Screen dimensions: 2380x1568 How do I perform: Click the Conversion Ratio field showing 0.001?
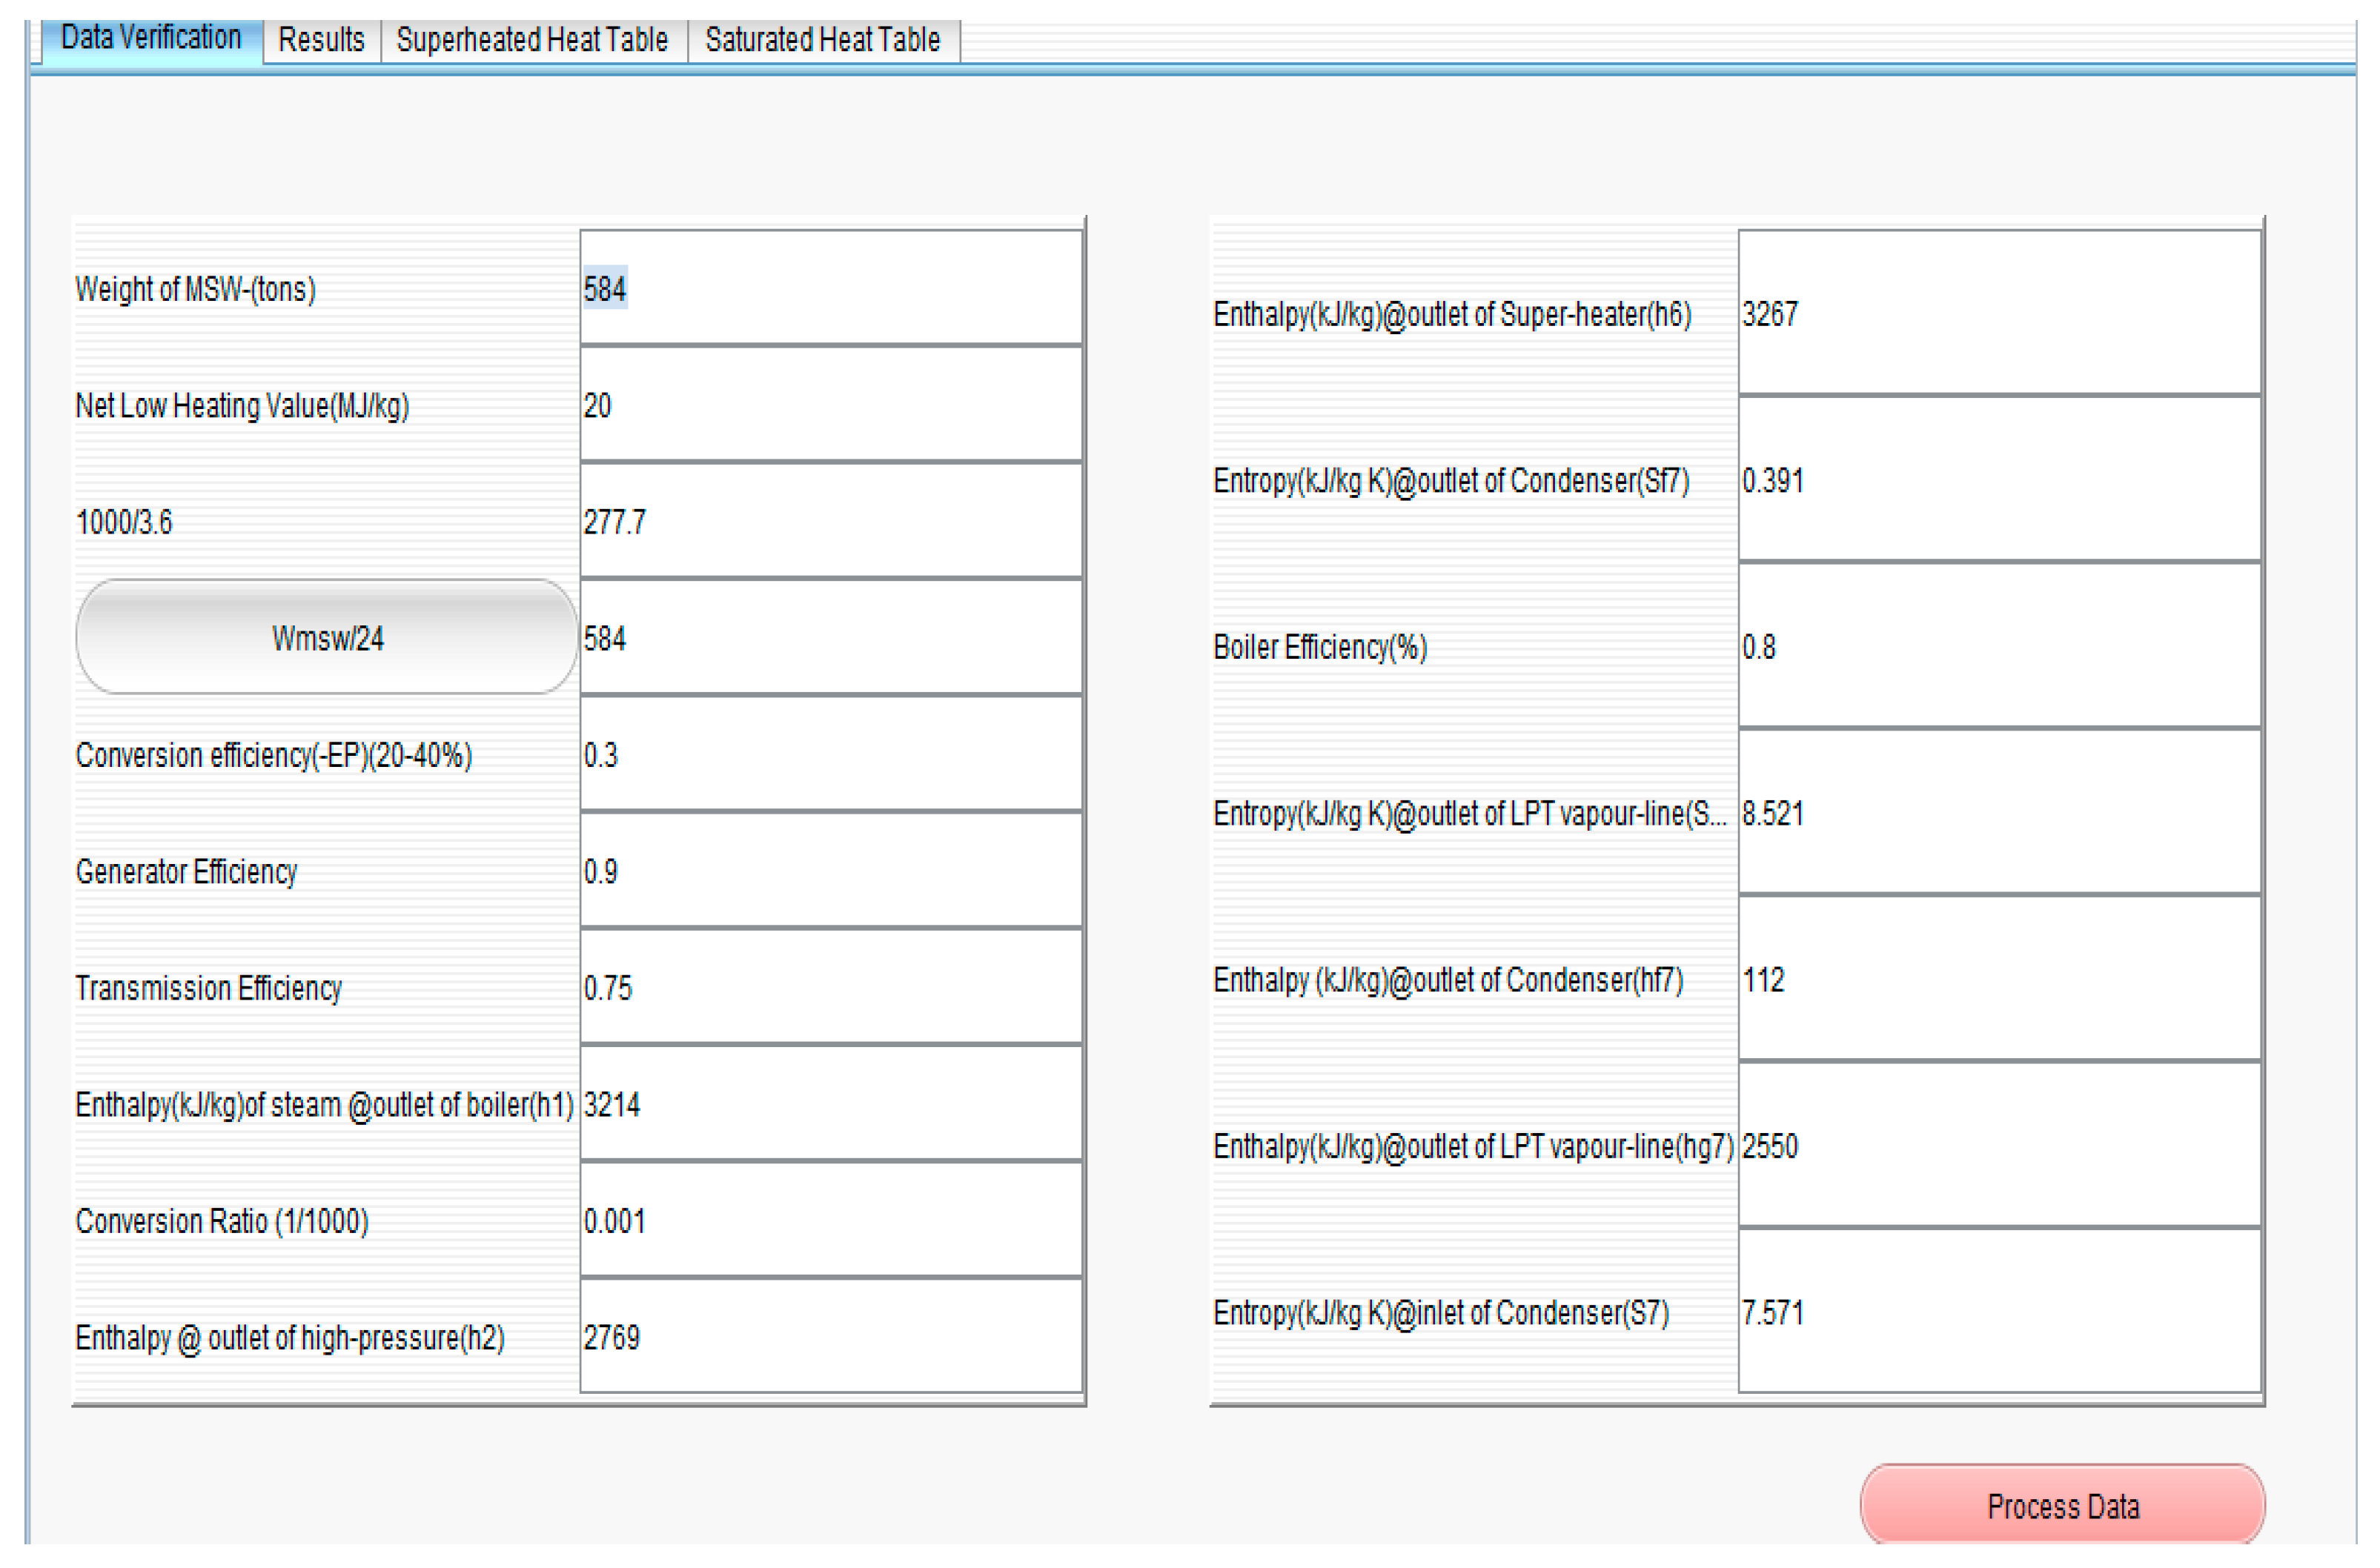[830, 1221]
